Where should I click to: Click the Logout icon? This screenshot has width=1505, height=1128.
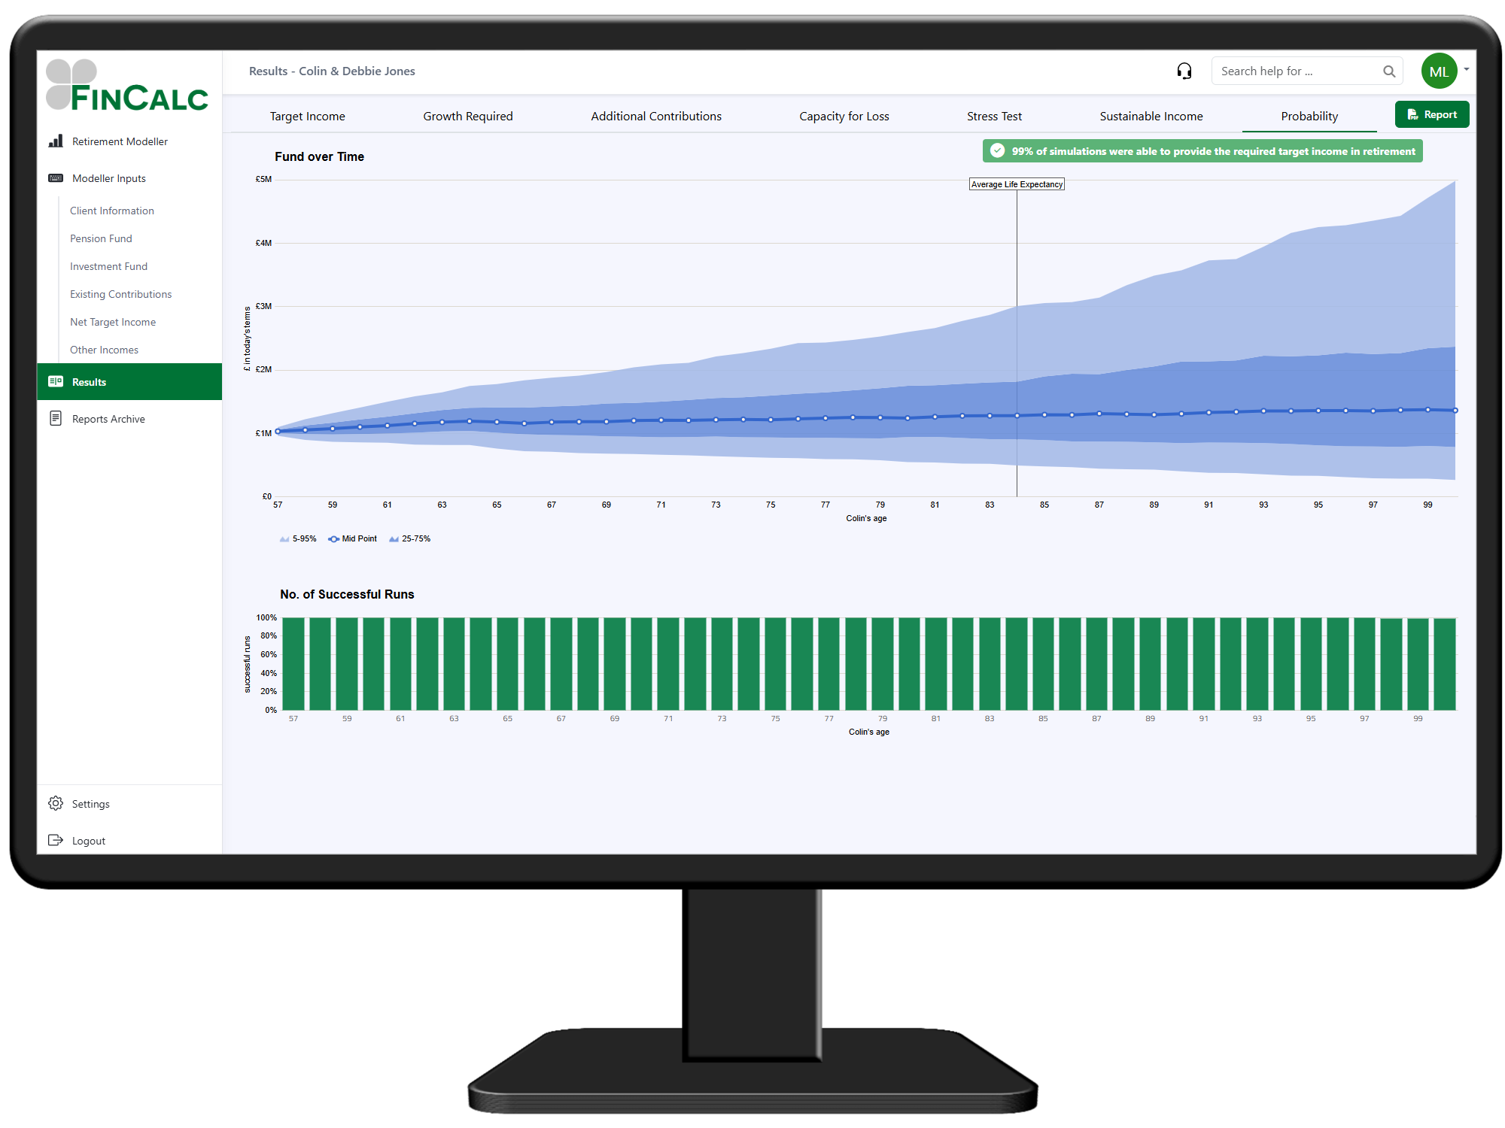[56, 840]
